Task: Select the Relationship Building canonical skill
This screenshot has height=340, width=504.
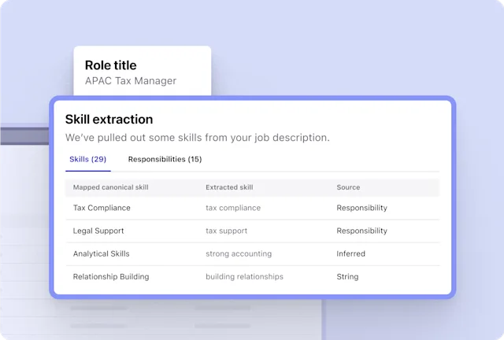Action: 111,277
